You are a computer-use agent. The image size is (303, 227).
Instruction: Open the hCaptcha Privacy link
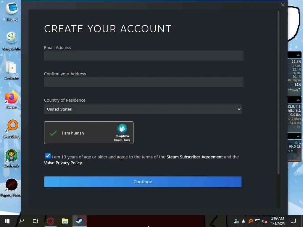(118, 140)
